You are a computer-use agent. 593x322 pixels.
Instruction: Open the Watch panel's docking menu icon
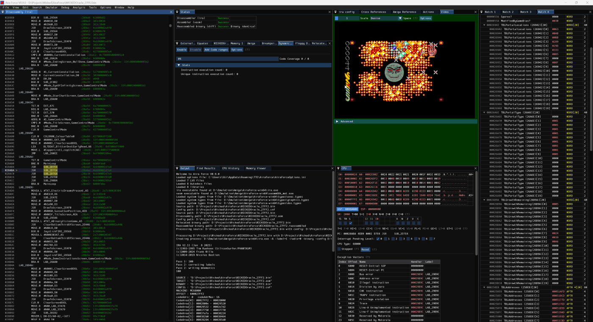click(482, 12)
